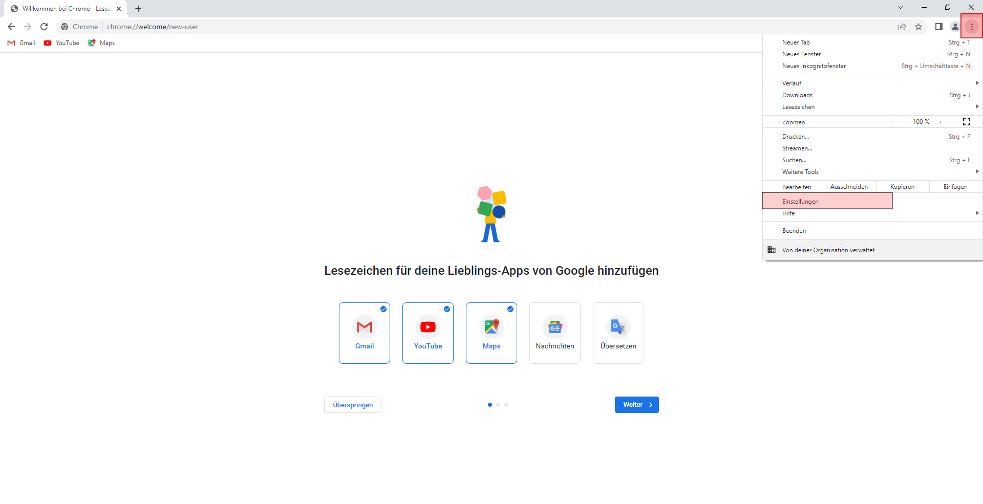Select Neues Fenster menu item
983x504 pixels.
(872, 54)
